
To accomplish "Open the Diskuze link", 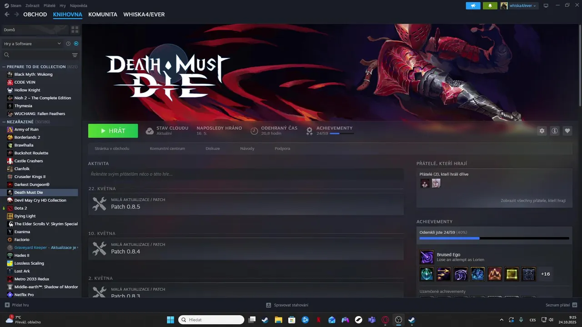I will click(212, 149).
